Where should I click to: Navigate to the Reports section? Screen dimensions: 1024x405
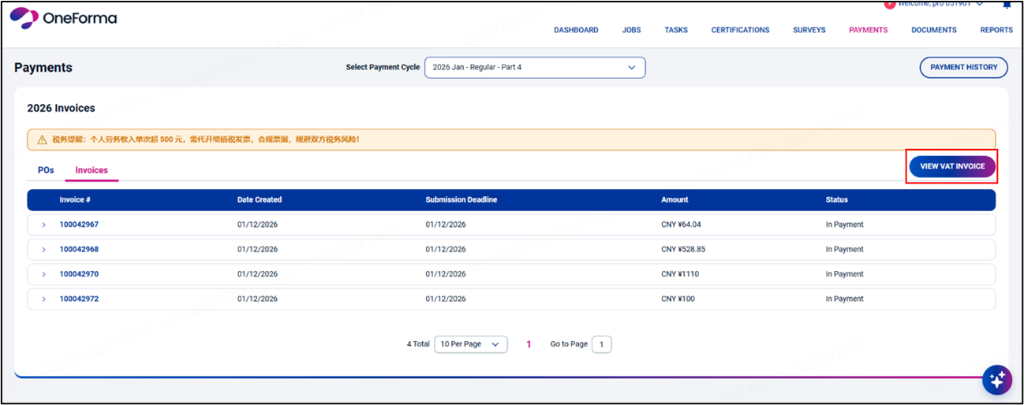[x=996, y=30]
